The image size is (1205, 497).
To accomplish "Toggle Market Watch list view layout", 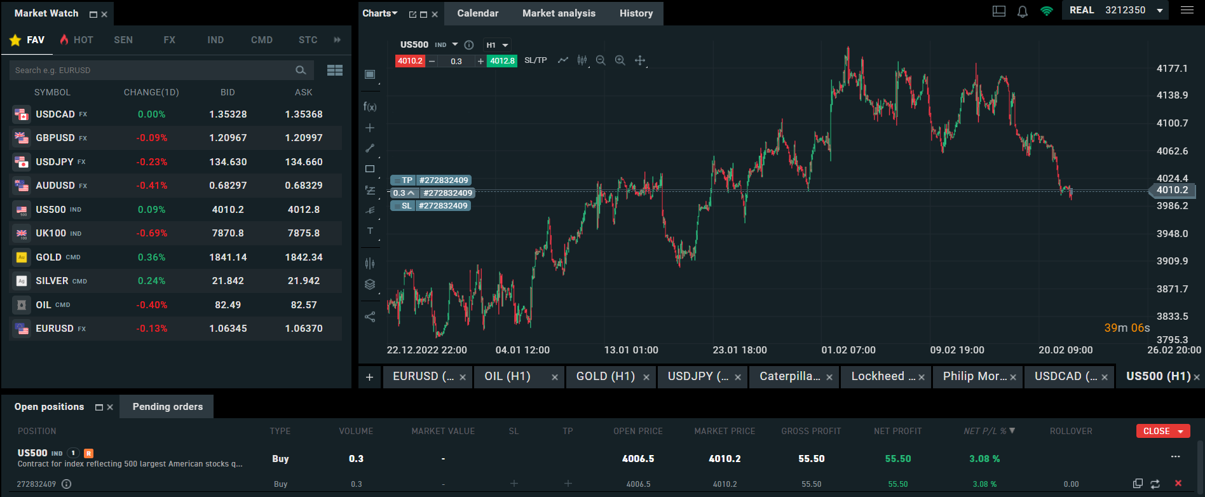I will pyautogui.click(x=335, y=71).
